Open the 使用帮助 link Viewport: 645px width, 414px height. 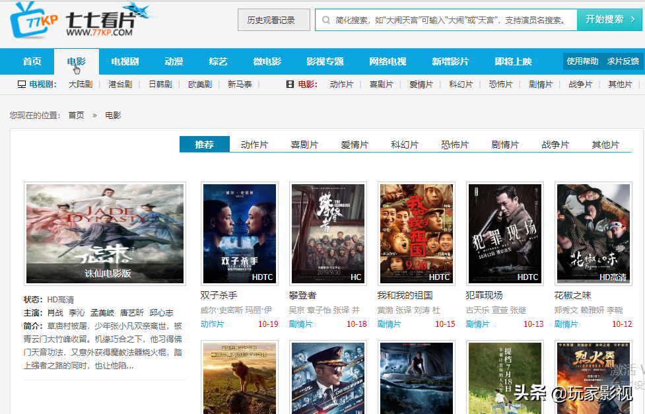[x=582, y=61]
